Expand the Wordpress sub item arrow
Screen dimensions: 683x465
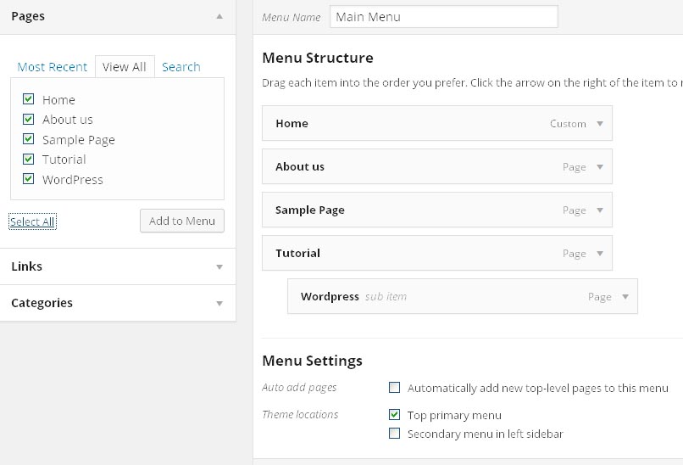(625, 297)
